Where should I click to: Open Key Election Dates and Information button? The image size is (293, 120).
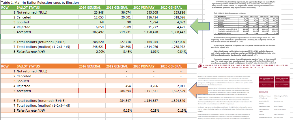[x=266, y=79]
